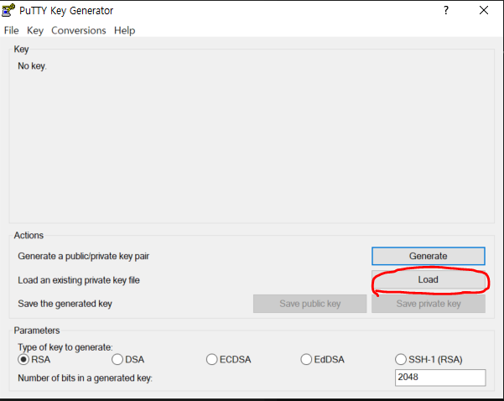This screenshot has height=401, width=504.
Task: Click the Generate button
Action: click(429, 256)
